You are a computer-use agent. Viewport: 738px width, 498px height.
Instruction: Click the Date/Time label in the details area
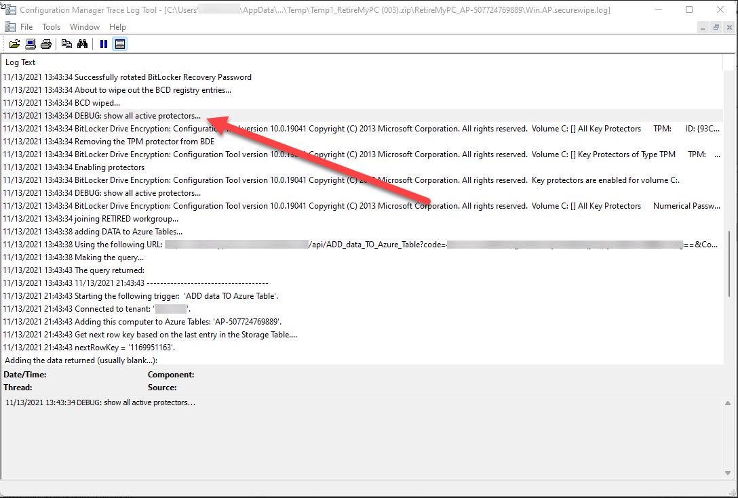pyautogui.click(x=25, y=375)
